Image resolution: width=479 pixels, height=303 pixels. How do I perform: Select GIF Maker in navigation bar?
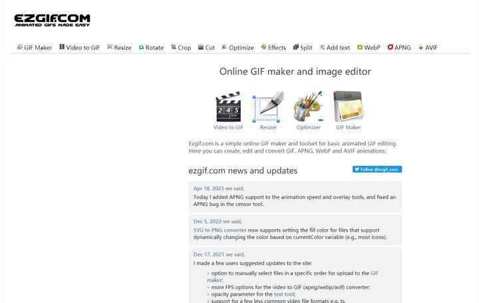[35, 48]
